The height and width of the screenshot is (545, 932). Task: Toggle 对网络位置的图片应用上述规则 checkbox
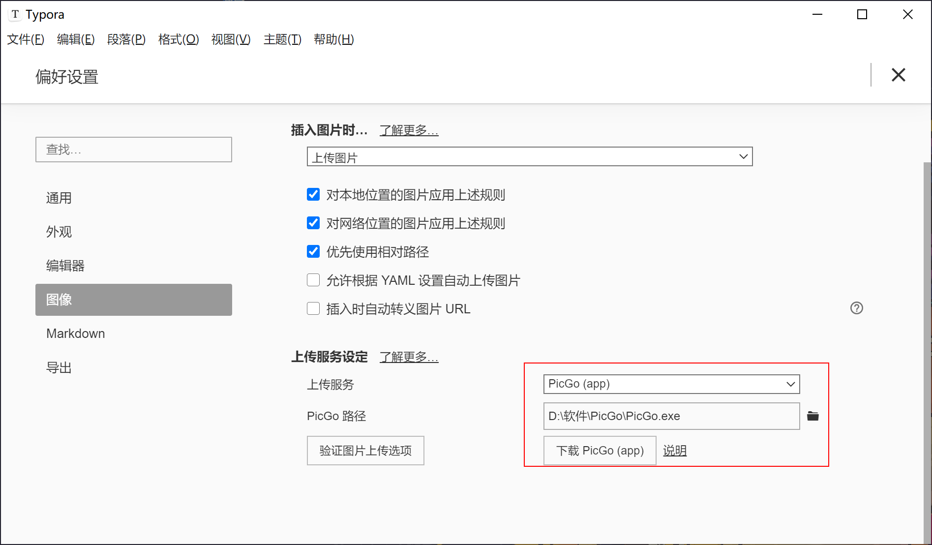coord(313,223)
